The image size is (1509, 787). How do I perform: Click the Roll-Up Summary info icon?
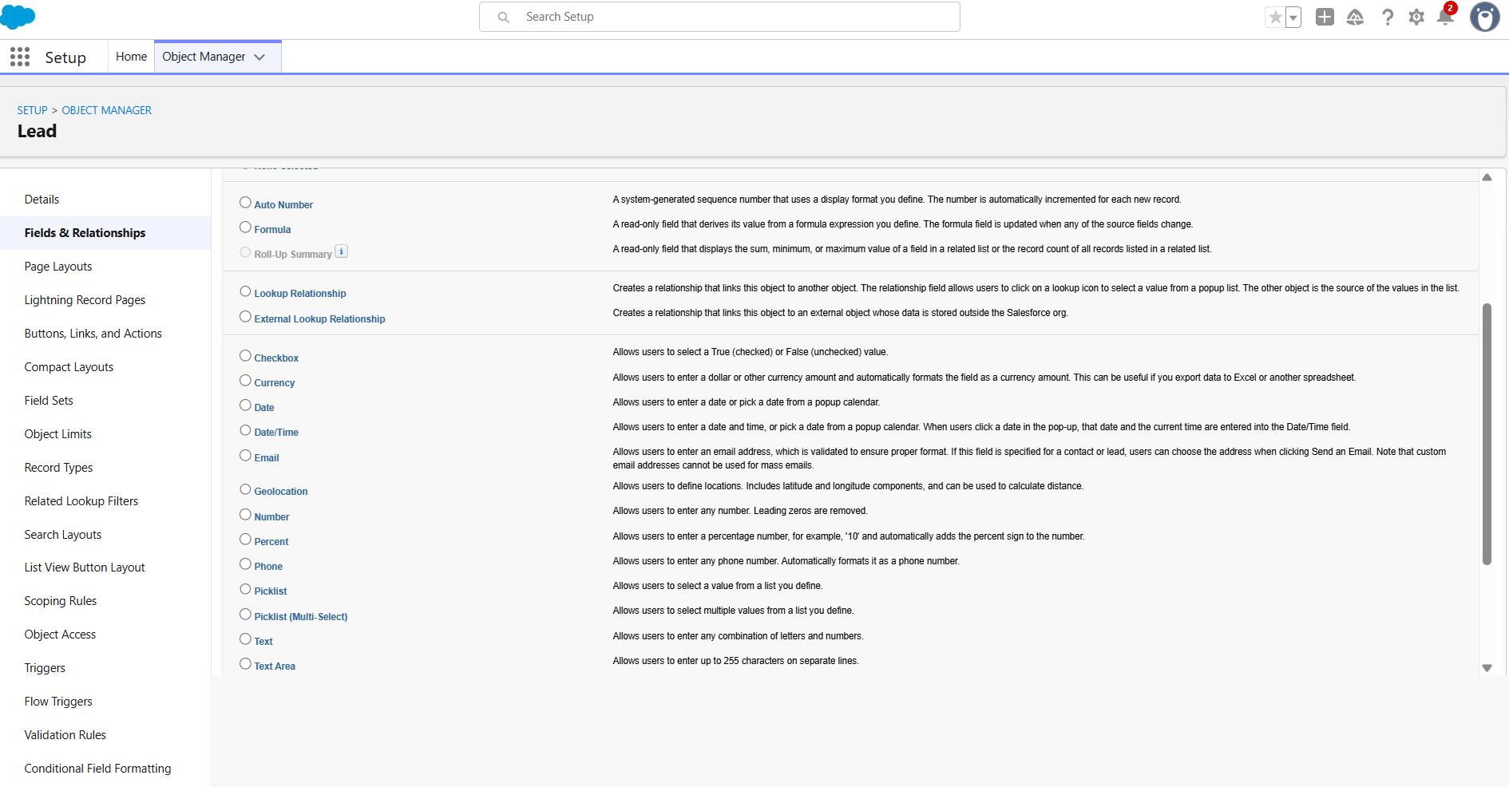coord(341,251)
